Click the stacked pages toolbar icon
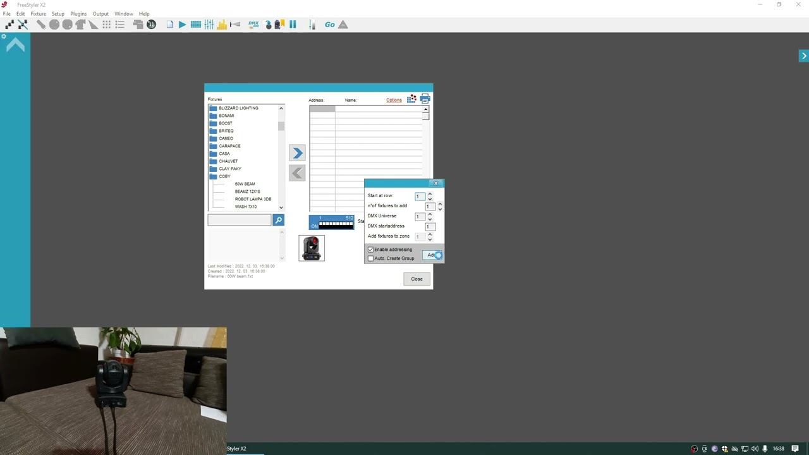Image resolution: width=809 pixels, height=455 pixels. 138,25
